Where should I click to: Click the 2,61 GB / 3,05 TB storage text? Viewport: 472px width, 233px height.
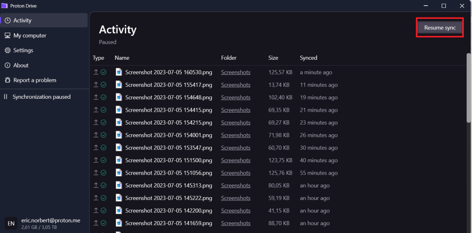[x=39, y=227]
